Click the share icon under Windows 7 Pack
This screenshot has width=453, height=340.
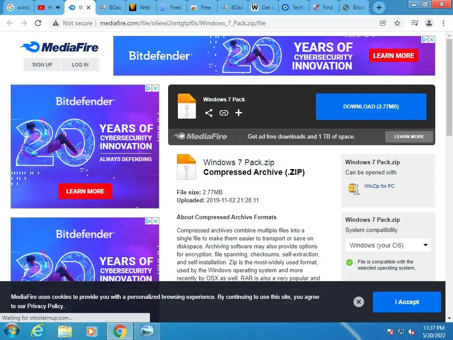209,113
